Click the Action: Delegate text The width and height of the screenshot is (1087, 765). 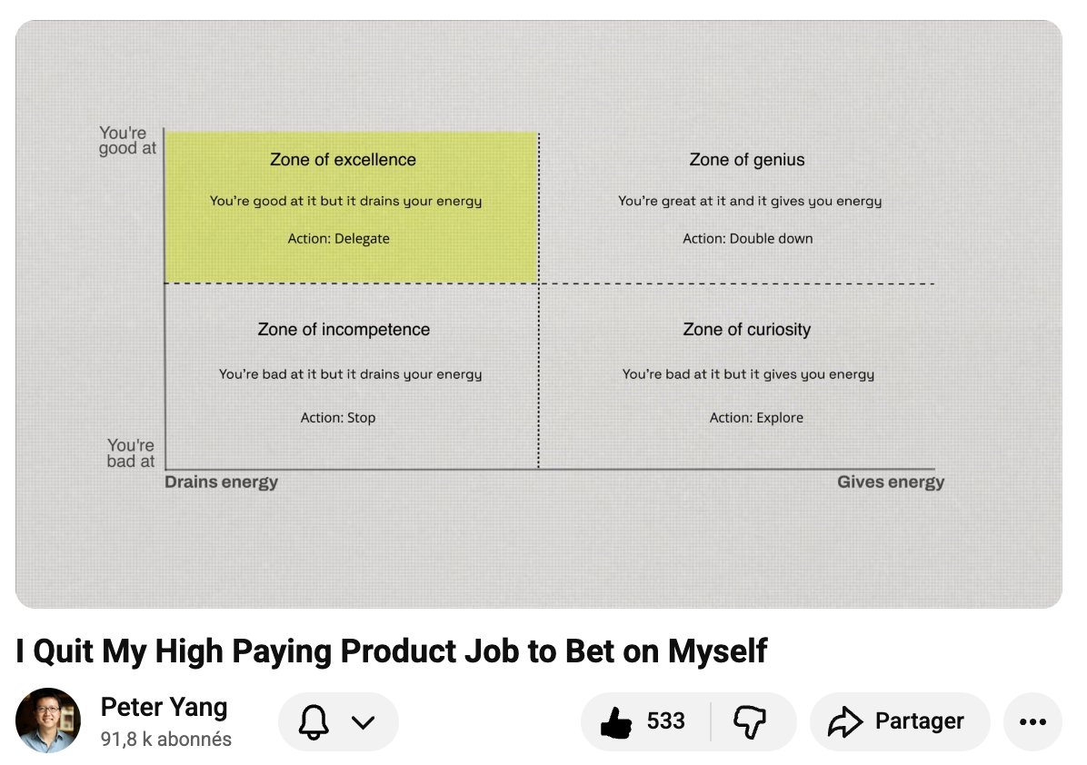pyautogui.click(x=338, y=238)
